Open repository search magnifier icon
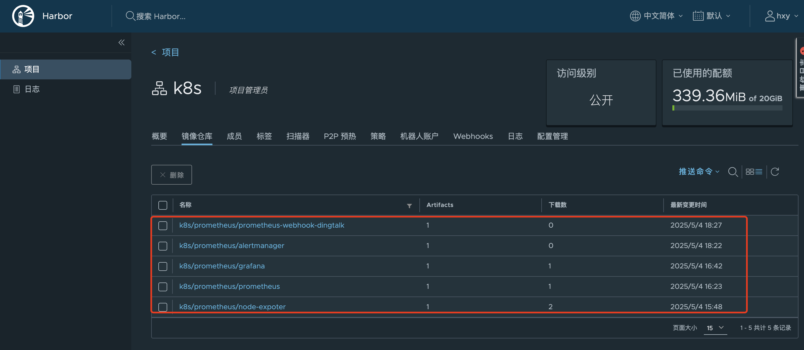The height and width of the screenshot is (350, 804). [x=733, y=172]
